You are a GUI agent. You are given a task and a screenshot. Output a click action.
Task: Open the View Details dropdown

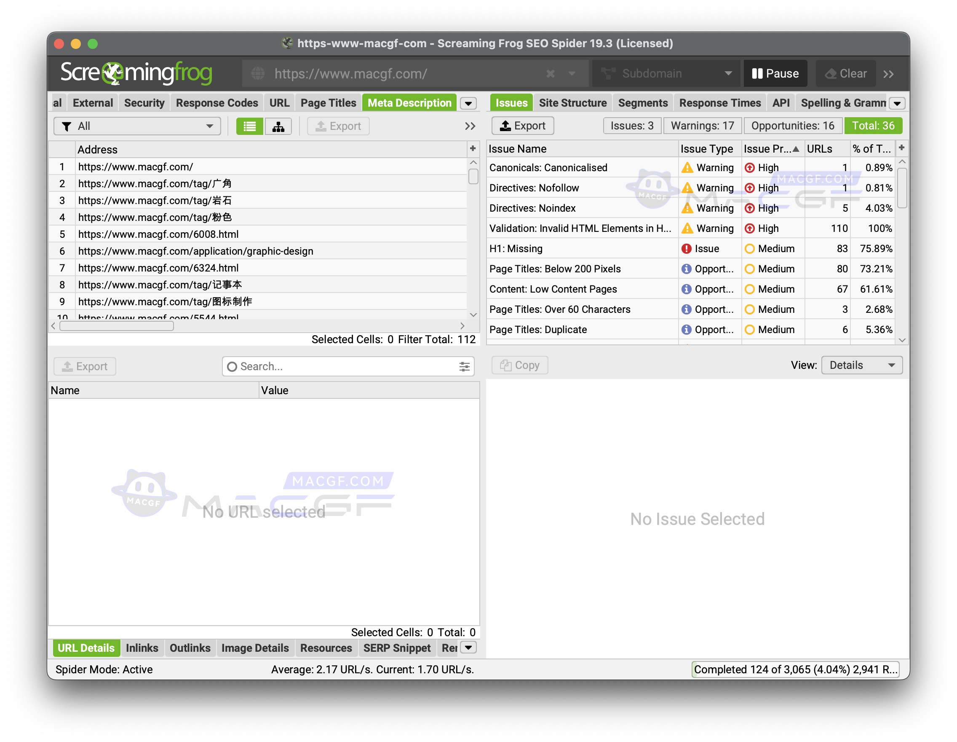pyautogui.click(x=861, y=365)
